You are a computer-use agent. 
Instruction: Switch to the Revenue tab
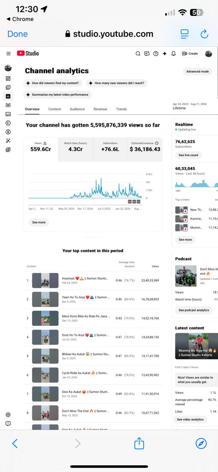pyautogui.click(x=100, y=109)
